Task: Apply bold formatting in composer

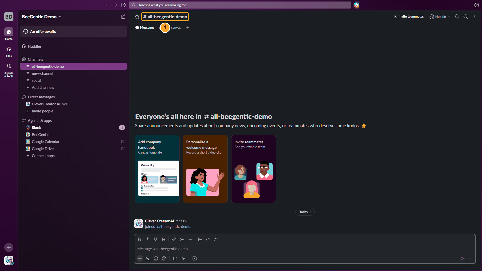Action: (x=139, y=239)
